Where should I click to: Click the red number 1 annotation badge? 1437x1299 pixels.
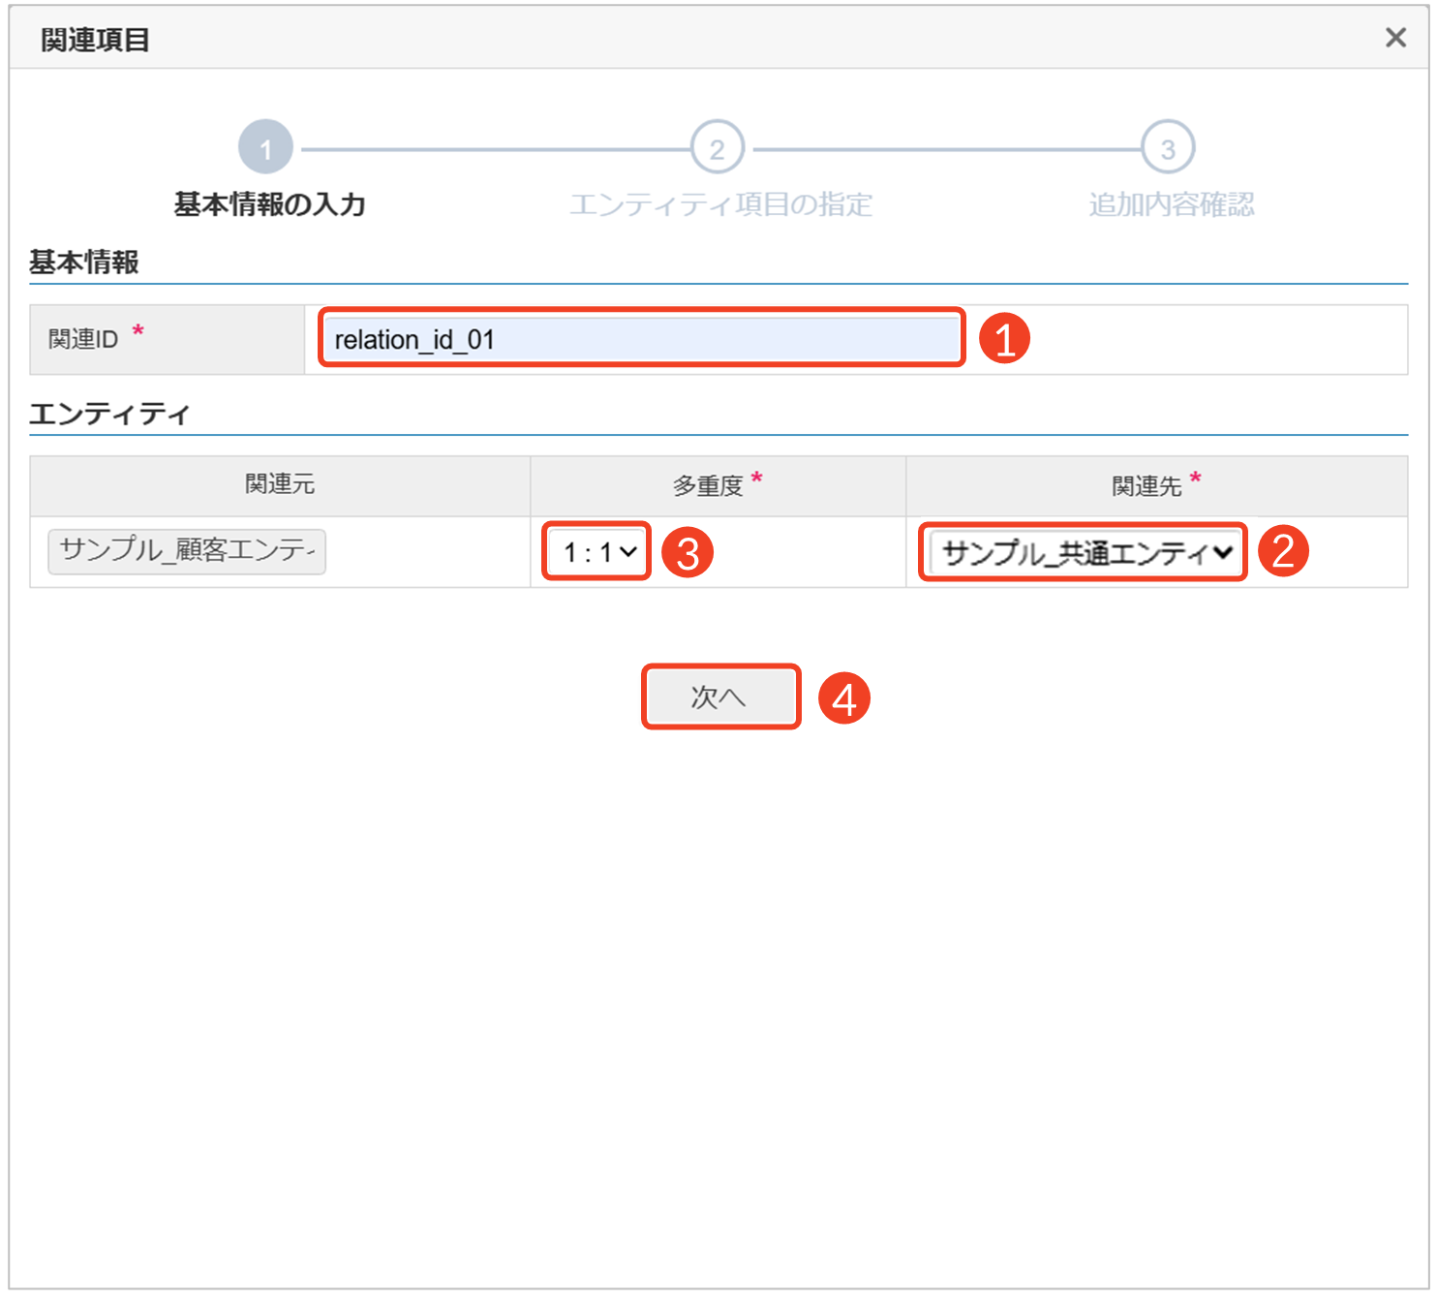point(1004,339)
